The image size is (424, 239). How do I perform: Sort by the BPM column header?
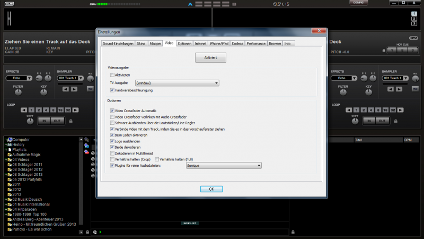408,140
